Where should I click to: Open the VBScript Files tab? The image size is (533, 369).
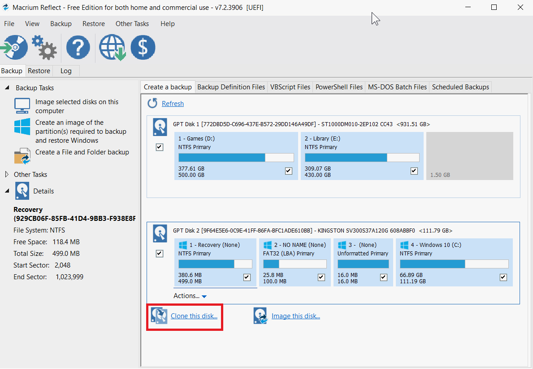pyautogui.click(x=290, y=87)
